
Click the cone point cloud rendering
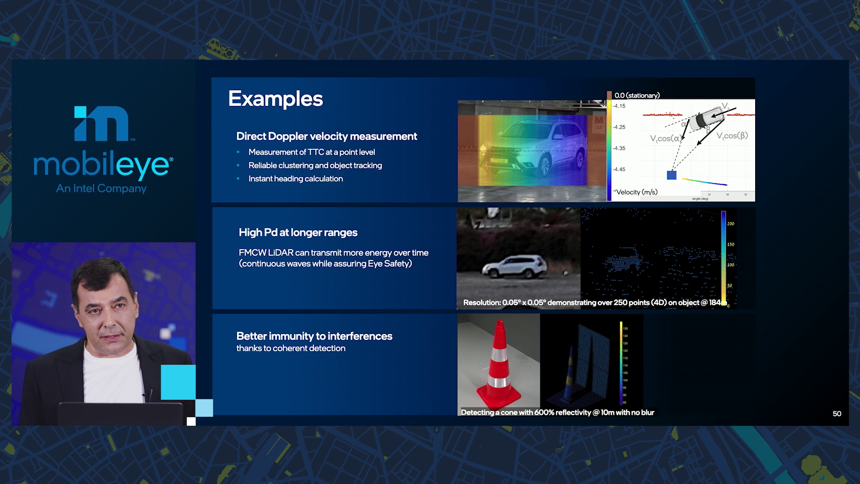[580, 364]
